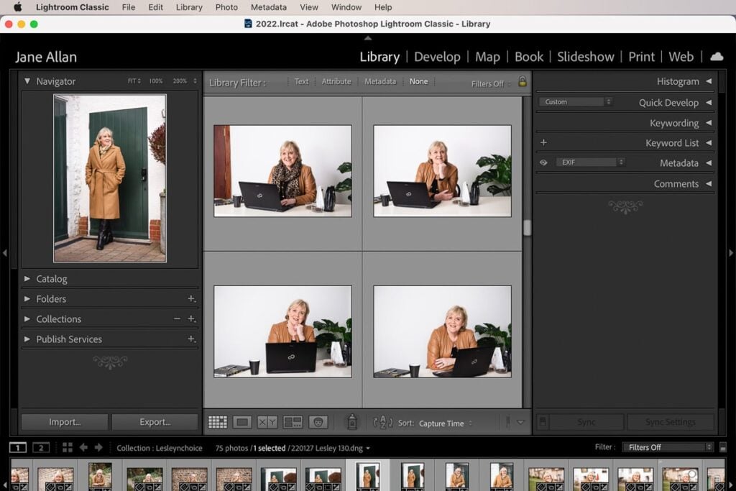Open People view
This screenshot has width=736, height=491.
click(318, 421)
